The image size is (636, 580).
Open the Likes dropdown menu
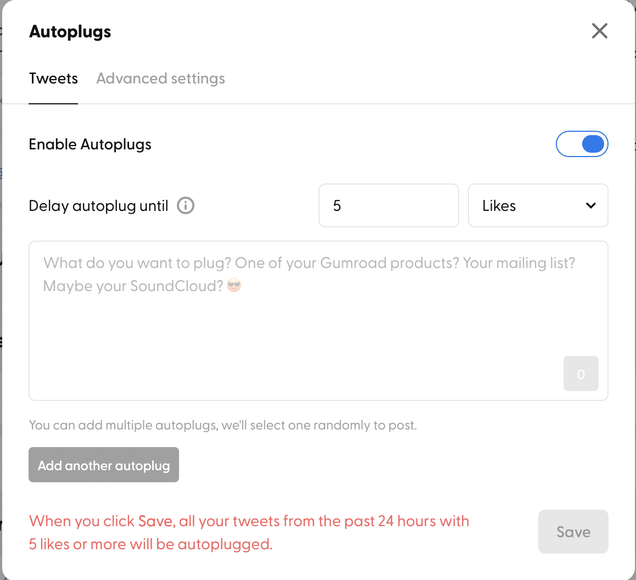click(x=538, y=205)
